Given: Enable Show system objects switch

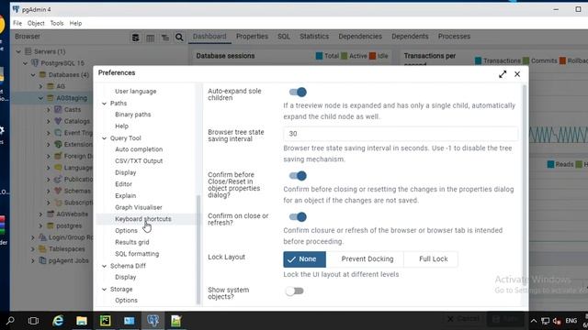Looking at the screenshot, I should [294, 291].
